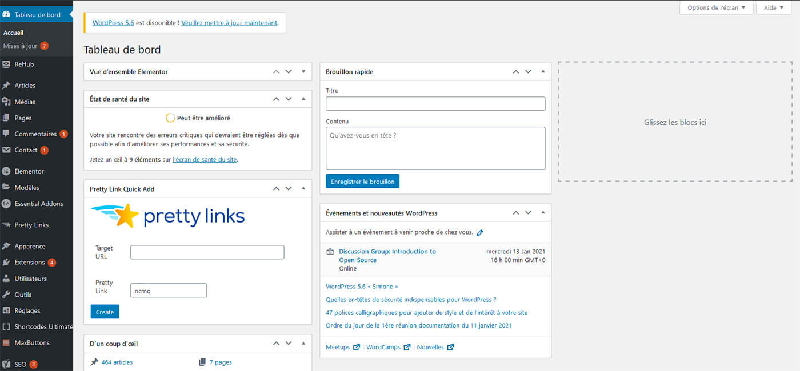Collapse the État de santé du site widget
The width and height of the screenshot is (800, 371).
click(x=303, y=99)
